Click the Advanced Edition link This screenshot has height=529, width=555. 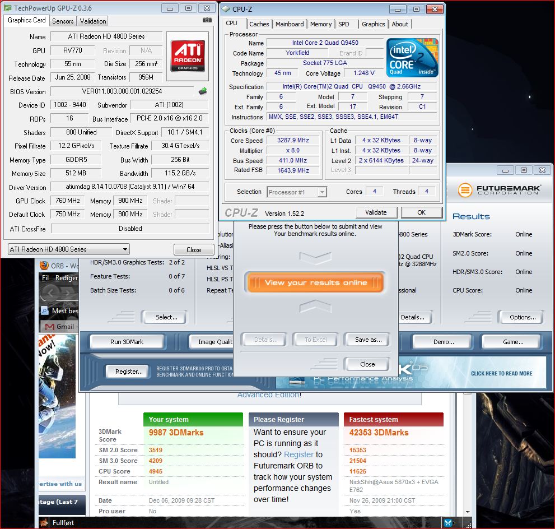[x=269, y=395]
